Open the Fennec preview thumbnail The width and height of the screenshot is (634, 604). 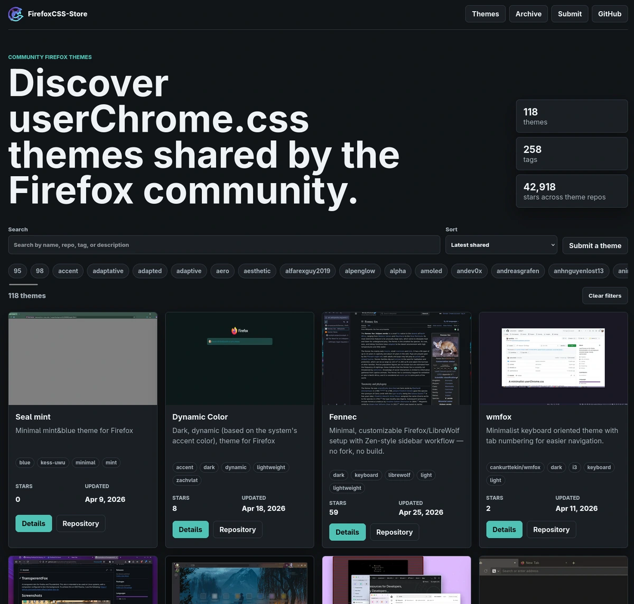pos(397,359)
